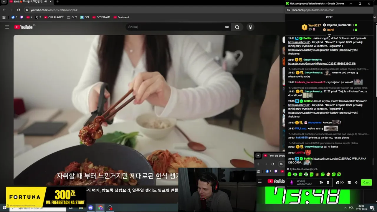Click the text formatting icon in message box
The height and width of the screenshot is (212, 377).
click(x=321, y=183)
